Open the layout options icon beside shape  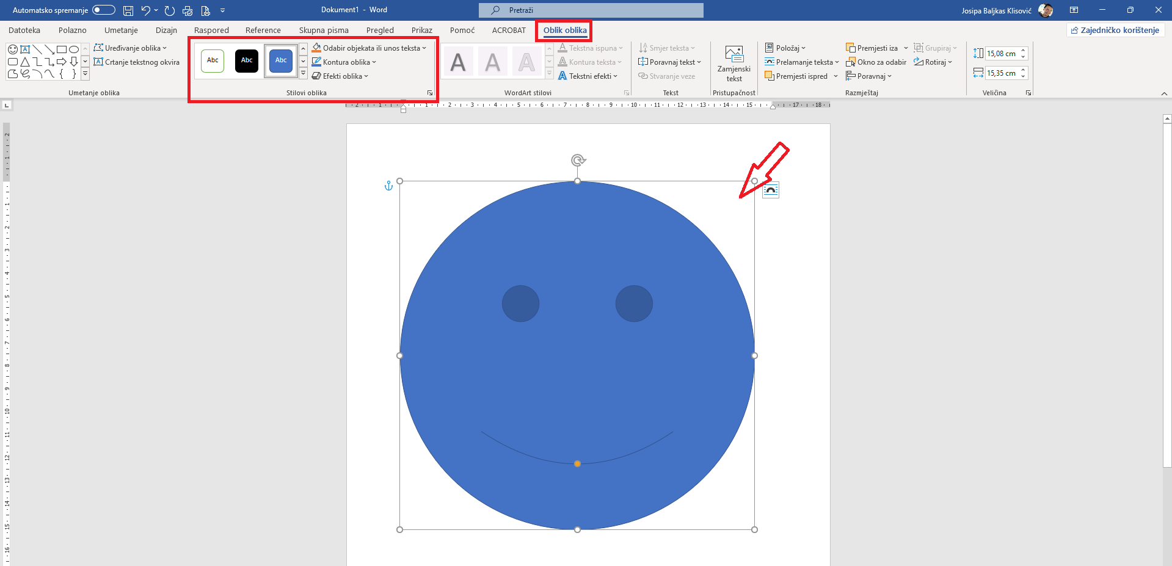click(x=771, y=190)
